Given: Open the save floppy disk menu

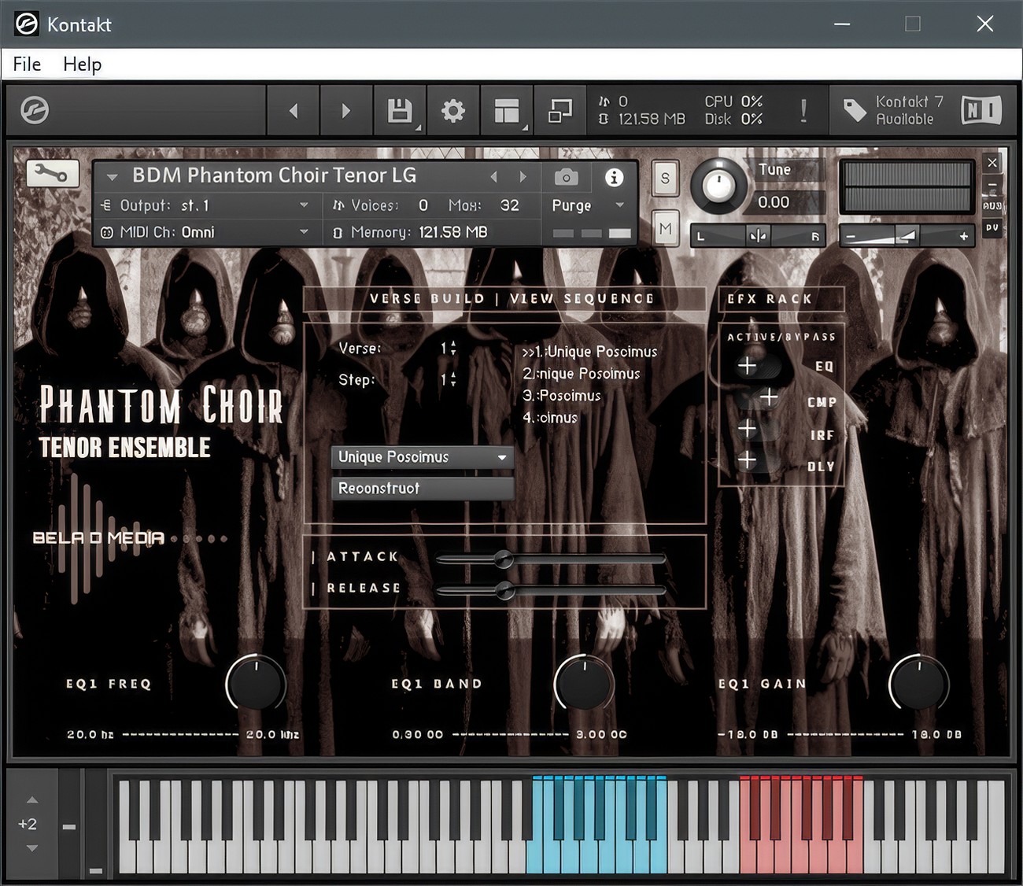Looking at the screenshot, I should click(400, 111).
